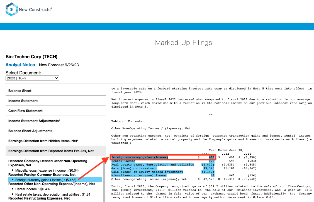Open the Balance Sheet Adjustments section
This screenshot has width=314, height=202.
[56, 131]
